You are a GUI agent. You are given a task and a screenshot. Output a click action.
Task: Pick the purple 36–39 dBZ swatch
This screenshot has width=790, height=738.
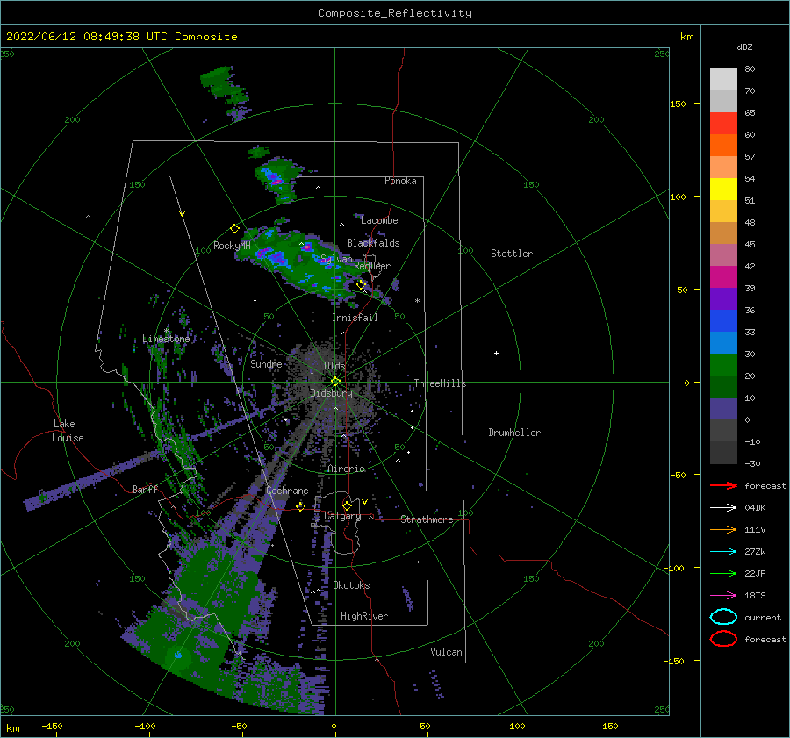click(x=723, y=299)
